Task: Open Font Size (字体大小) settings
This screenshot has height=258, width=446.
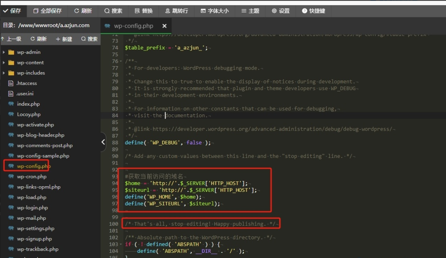Action: pyautogui.click(x=214, y=11)
